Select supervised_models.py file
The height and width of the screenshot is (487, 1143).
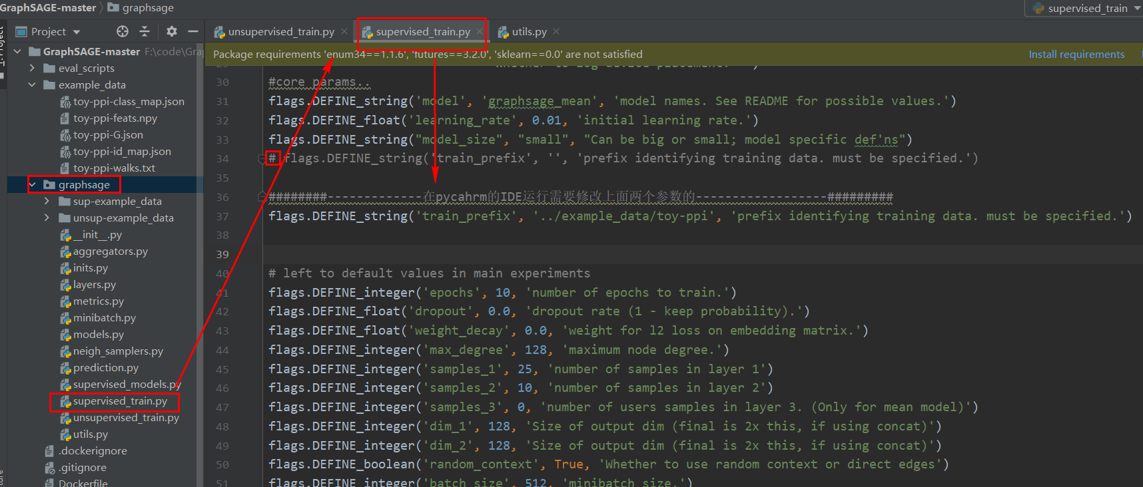pyautogui.click(x=127, y=384)
